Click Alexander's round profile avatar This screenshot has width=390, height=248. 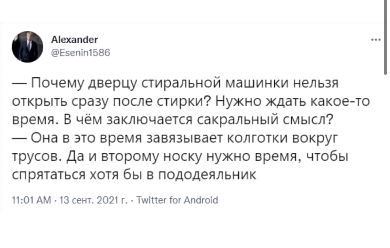pos(27,47)
